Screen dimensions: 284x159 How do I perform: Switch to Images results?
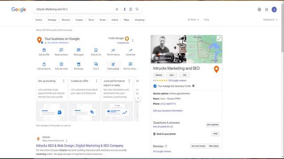pyautogui.click(x=79, y=20)
